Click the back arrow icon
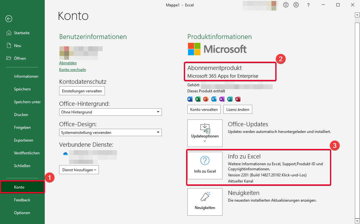The height and width of the screenshot is (224, 360). pyautogui.click(x=9, y=19)
